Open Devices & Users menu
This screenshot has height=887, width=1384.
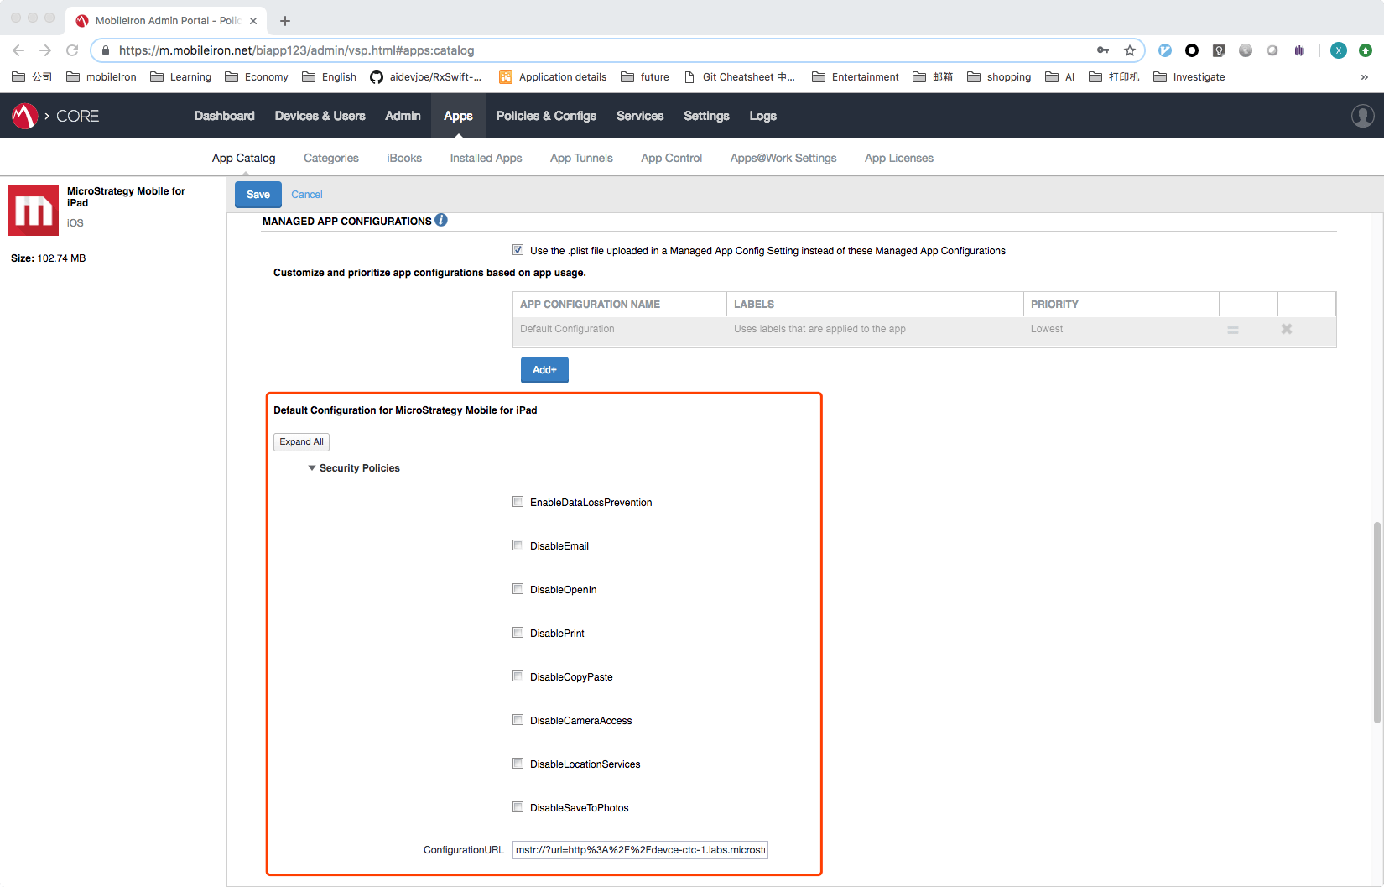click(320, 116)
